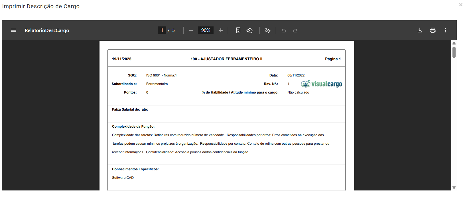This screenshot has height=197, width=467.
Task: Click the redo arrow in toolbar
Action: click(x=295, y=30)
